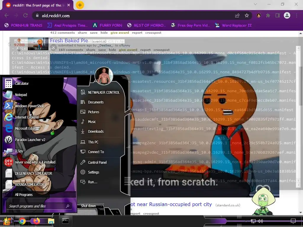Open File Explorer from the taskbar
Image resolution: width=303 pixels, height=227 pixels.
(51, 221)
